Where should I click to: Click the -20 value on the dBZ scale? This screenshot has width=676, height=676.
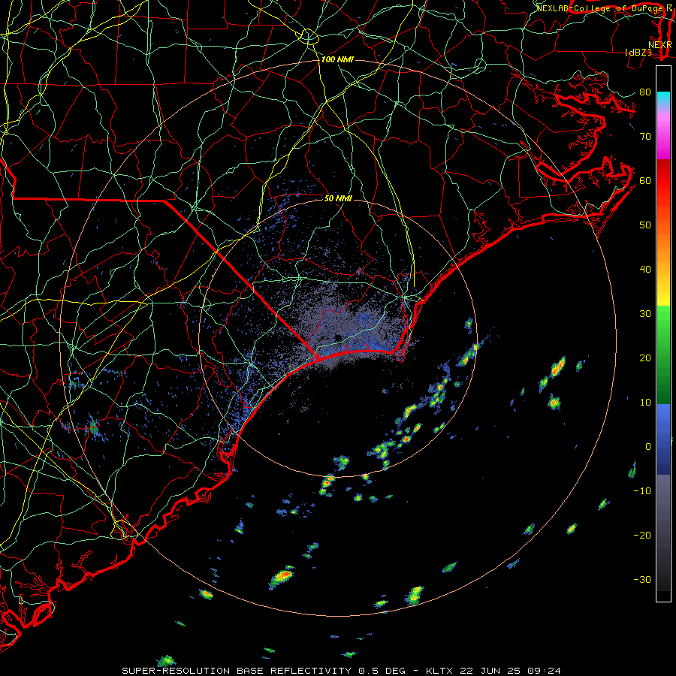pos(642,536)
